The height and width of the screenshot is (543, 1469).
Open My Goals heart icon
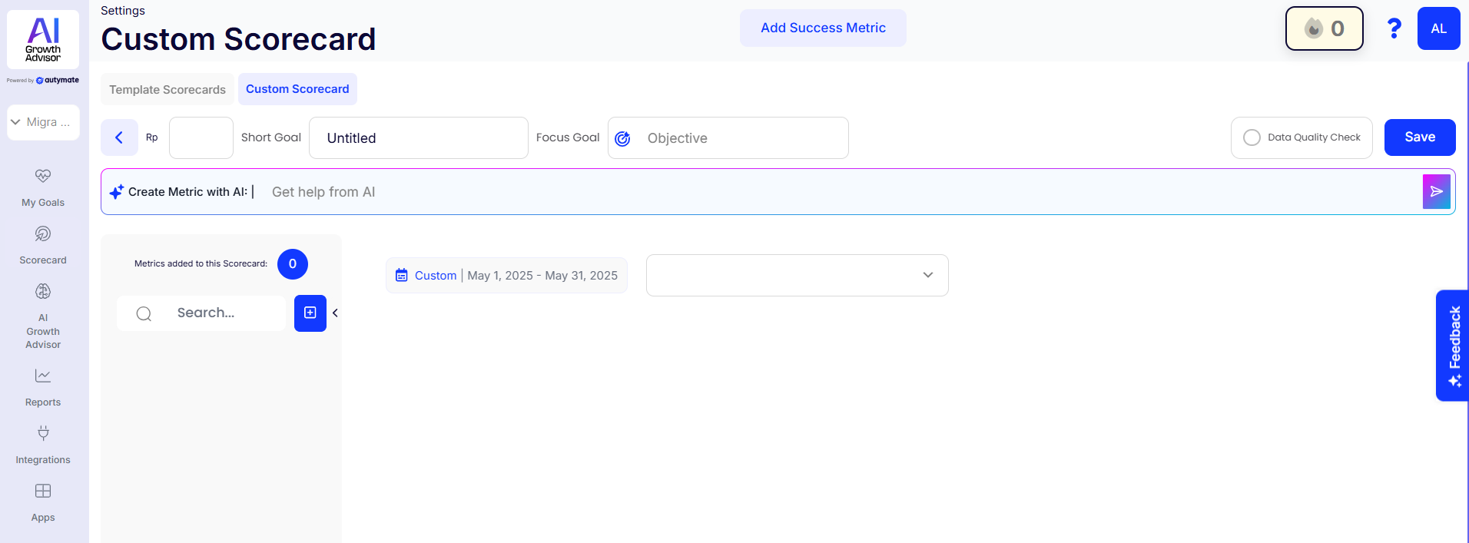coord(43,176)
